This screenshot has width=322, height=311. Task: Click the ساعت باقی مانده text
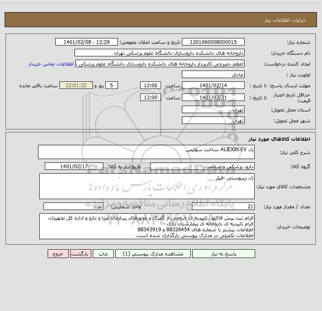[x=38, y=86]
